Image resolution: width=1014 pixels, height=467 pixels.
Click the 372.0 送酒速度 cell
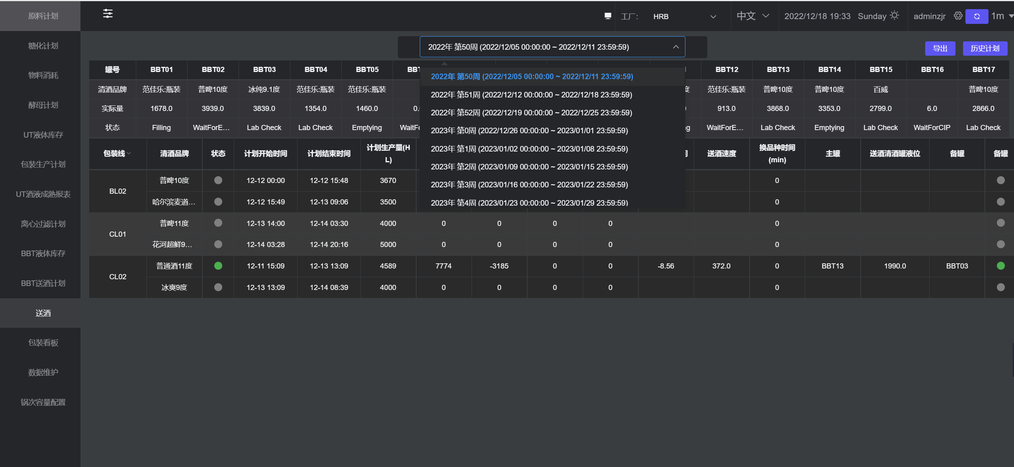(x=721, y=266)
